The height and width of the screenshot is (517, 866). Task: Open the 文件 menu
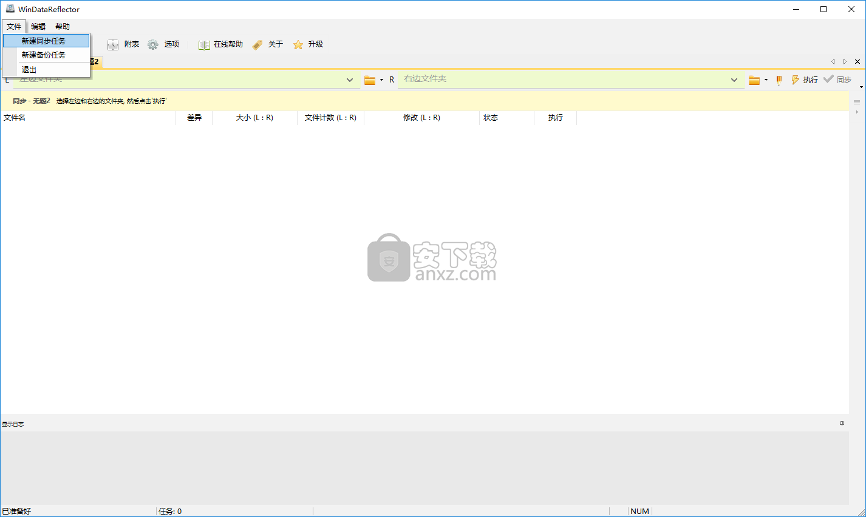(x=14, y=26)
